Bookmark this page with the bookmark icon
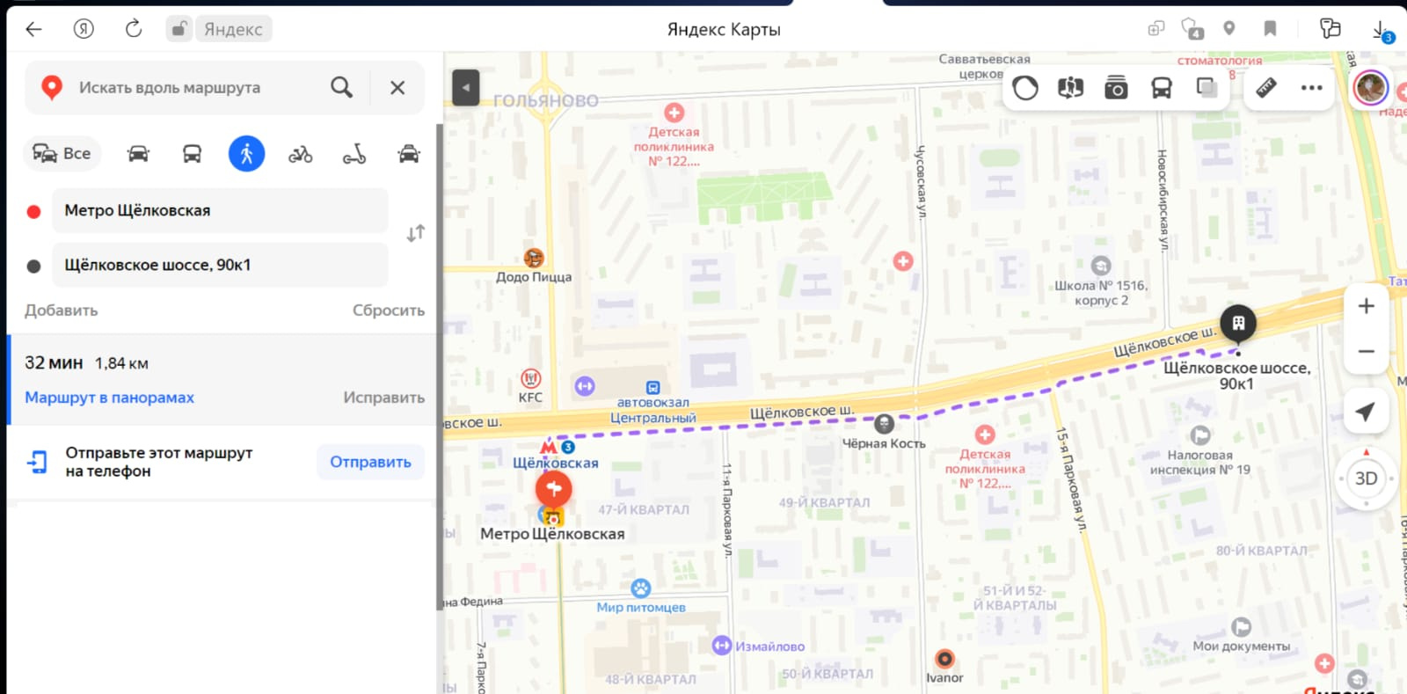The width and height of the screenshot is (1407, 694). (x=1270, y=29)
